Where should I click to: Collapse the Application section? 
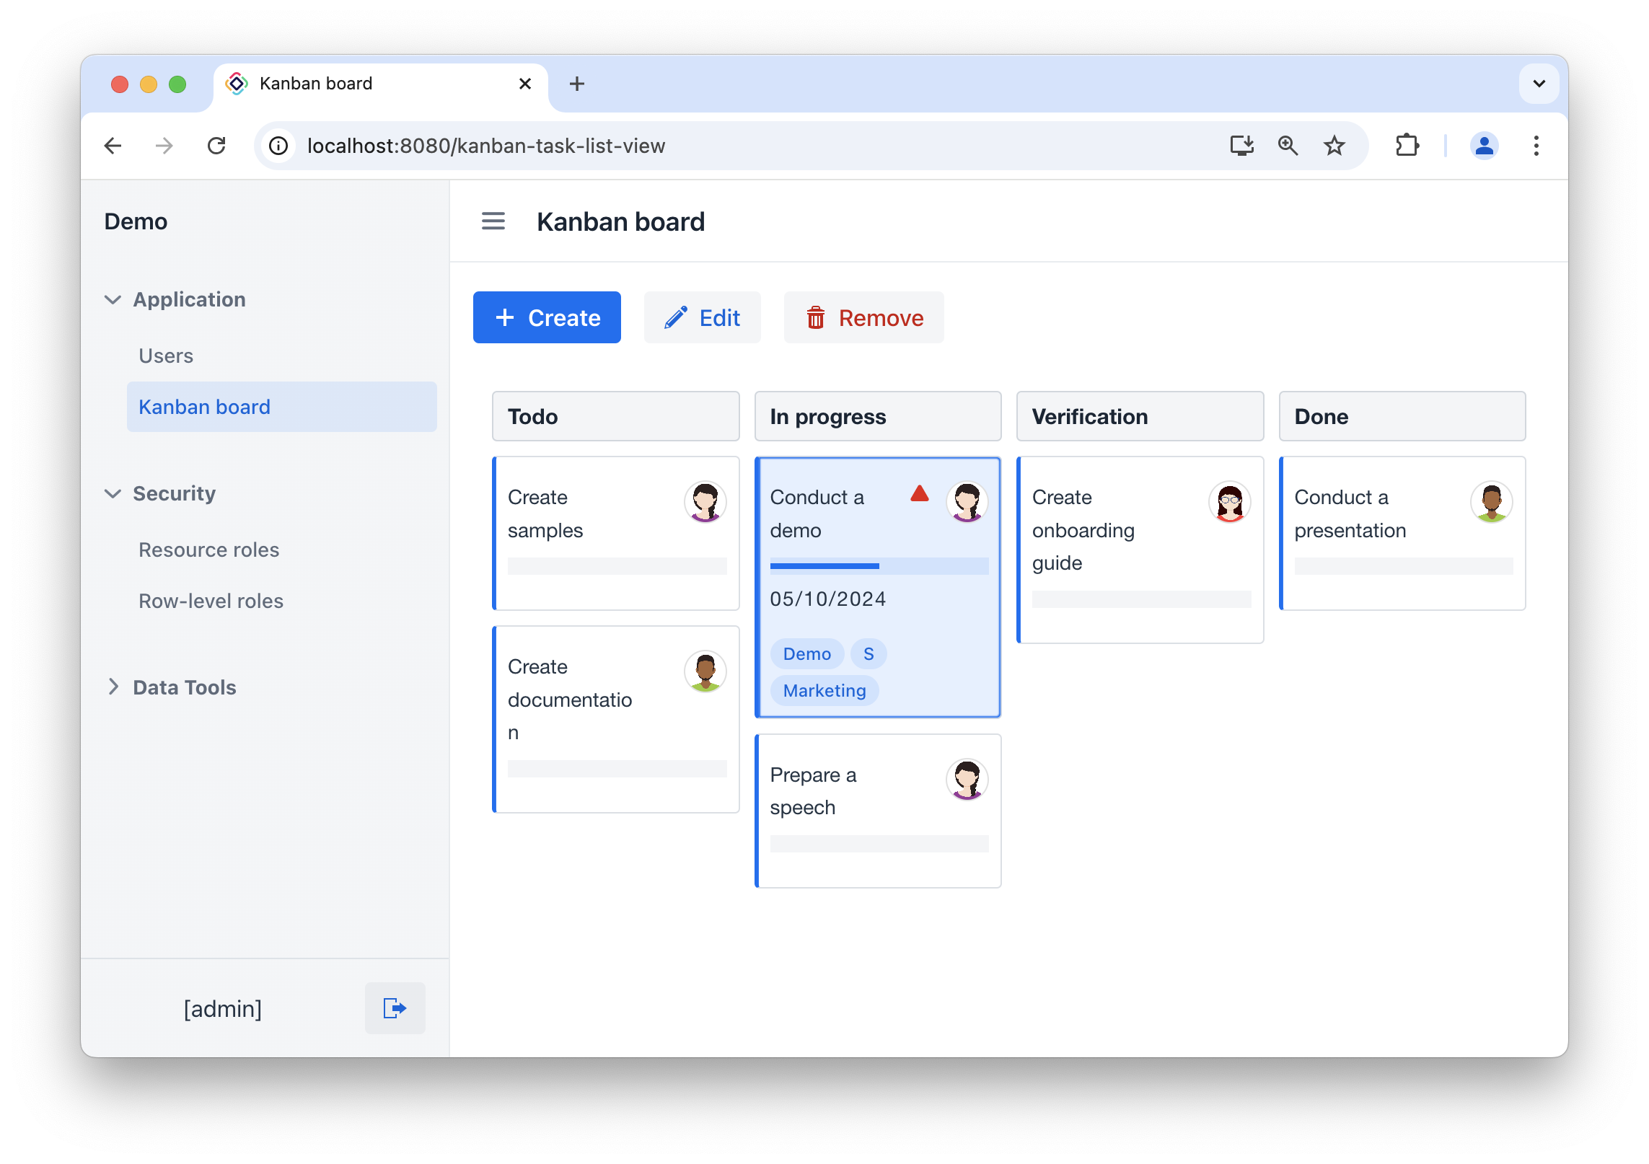point(113,299)
